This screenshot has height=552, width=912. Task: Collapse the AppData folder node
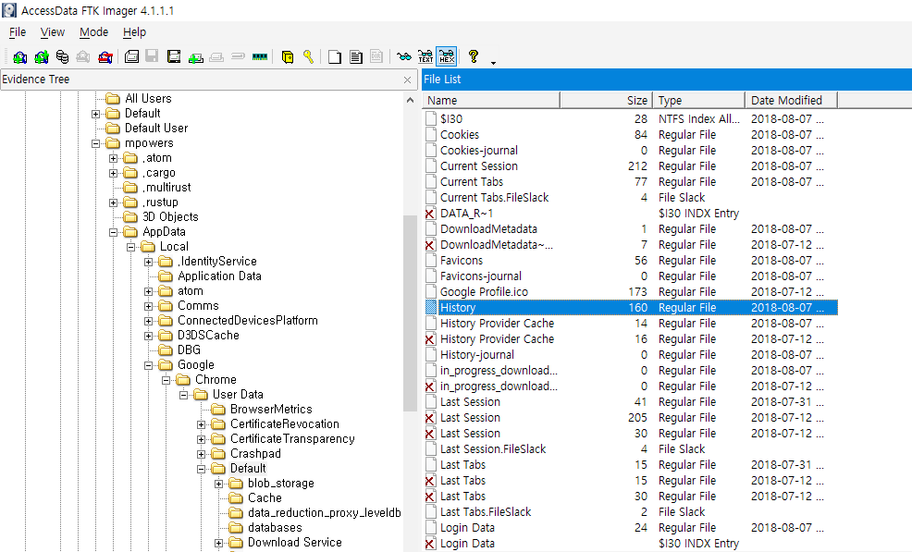coord(114,232)
